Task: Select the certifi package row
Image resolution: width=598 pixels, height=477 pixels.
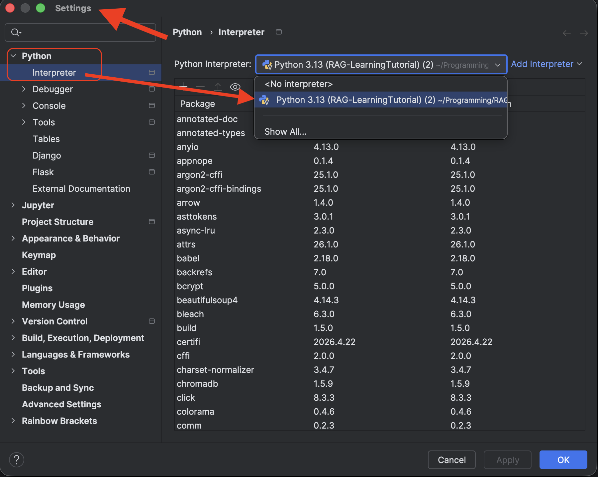Action: coord(379,342)
